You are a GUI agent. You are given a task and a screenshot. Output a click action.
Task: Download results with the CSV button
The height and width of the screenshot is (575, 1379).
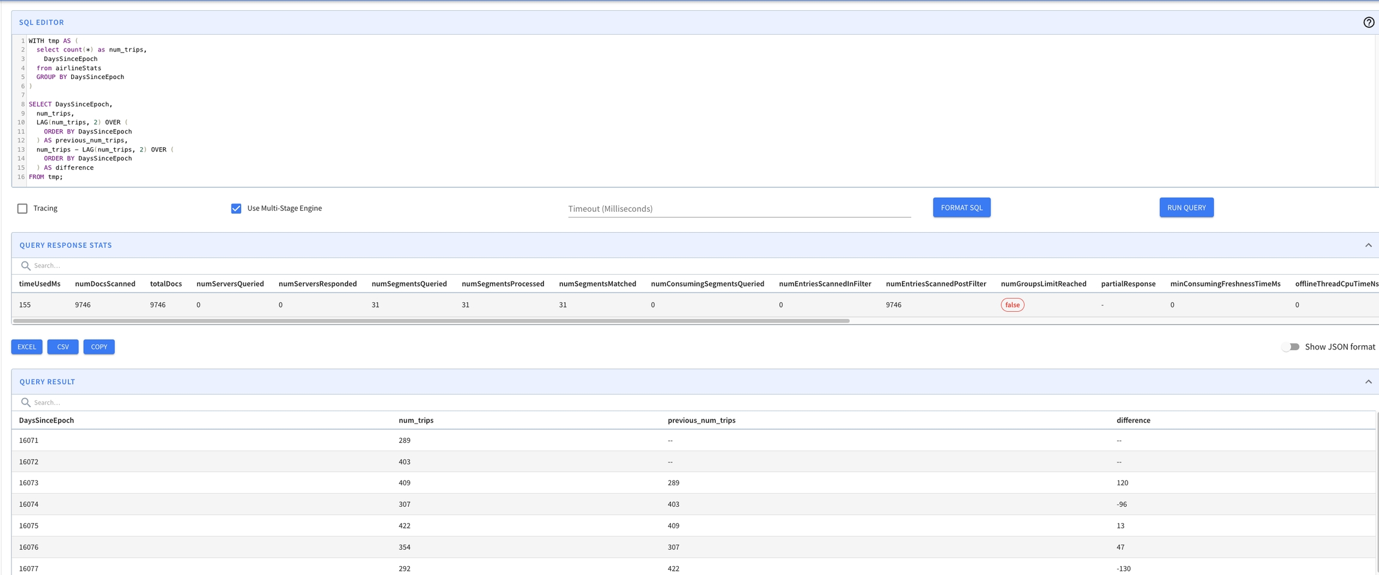coord(63,347)
